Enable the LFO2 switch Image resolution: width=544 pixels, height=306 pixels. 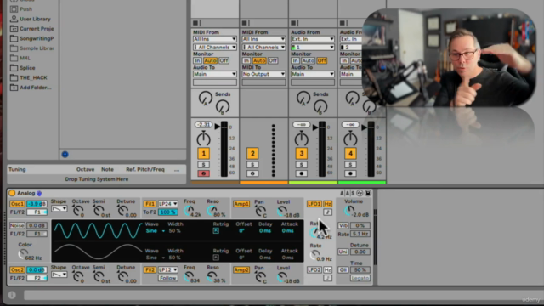tap(314, 270)
